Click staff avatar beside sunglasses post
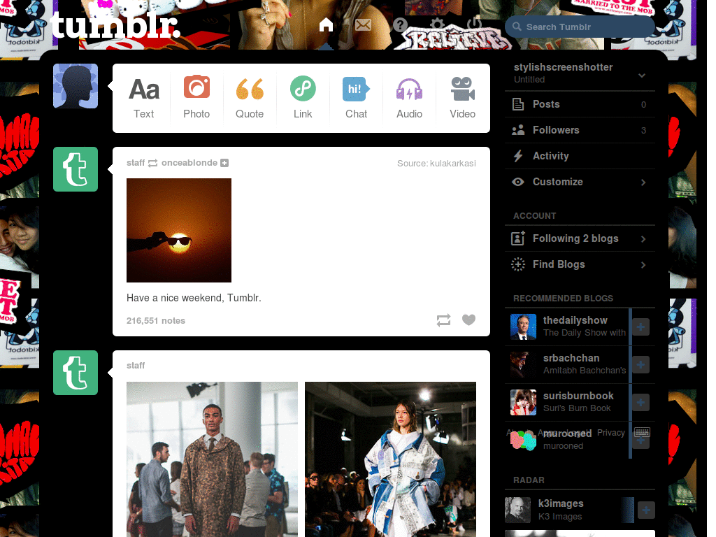This screenshot has width=716, height=537. click(x=76, y=169)
